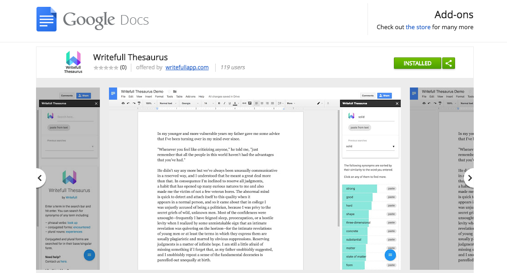The width and height of the screenshot is (507, 273).
Task: Open 'the store' link for more add-ons
Action: click(418, 27)
